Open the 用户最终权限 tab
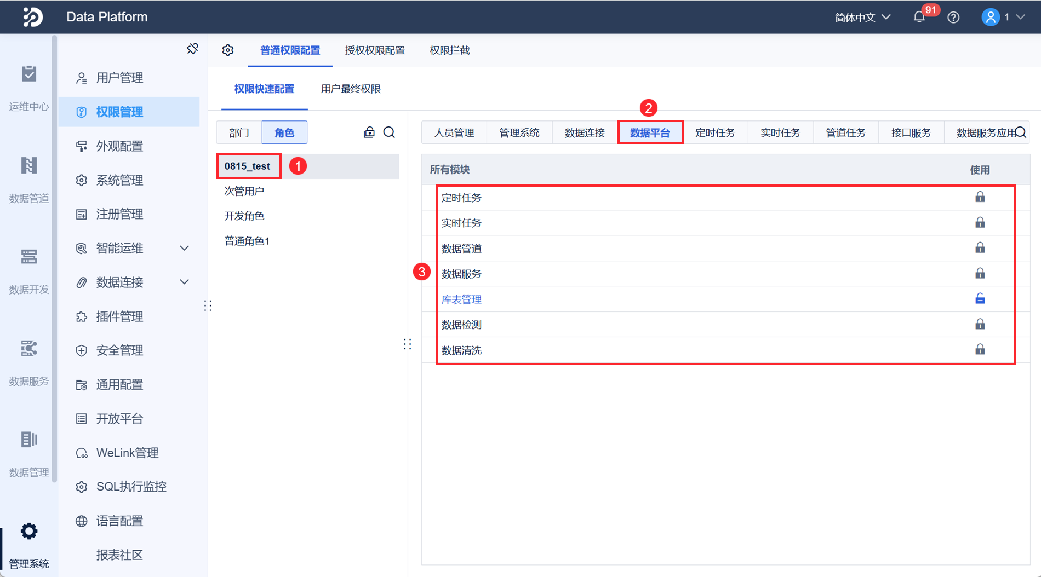 tap(351, 89)
